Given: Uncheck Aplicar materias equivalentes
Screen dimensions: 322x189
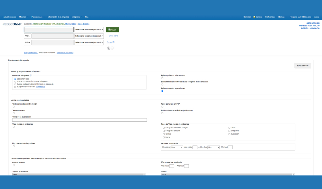Looking at the screenshot, I should click(x=162, y=91).
